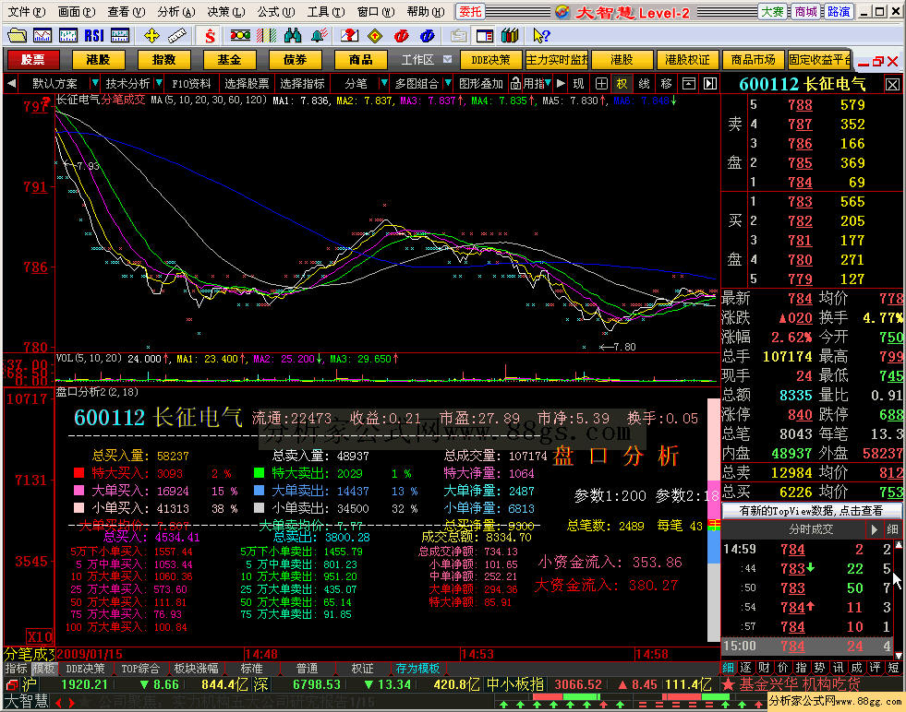Open the 文件(F) menu
The image size is (906, 712).
point(27,12)
